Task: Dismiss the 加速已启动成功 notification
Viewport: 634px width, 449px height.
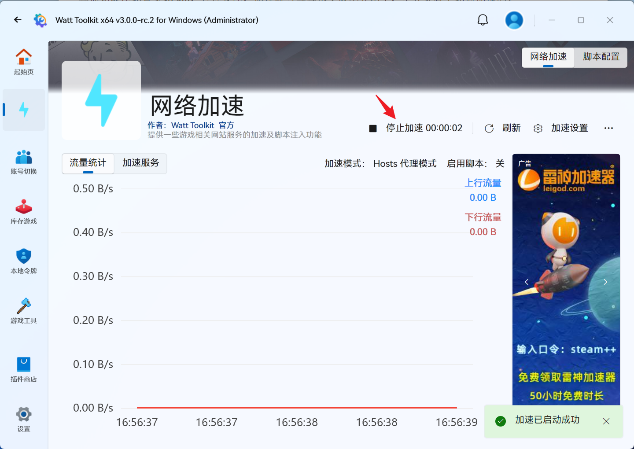Action: point(606,421)
